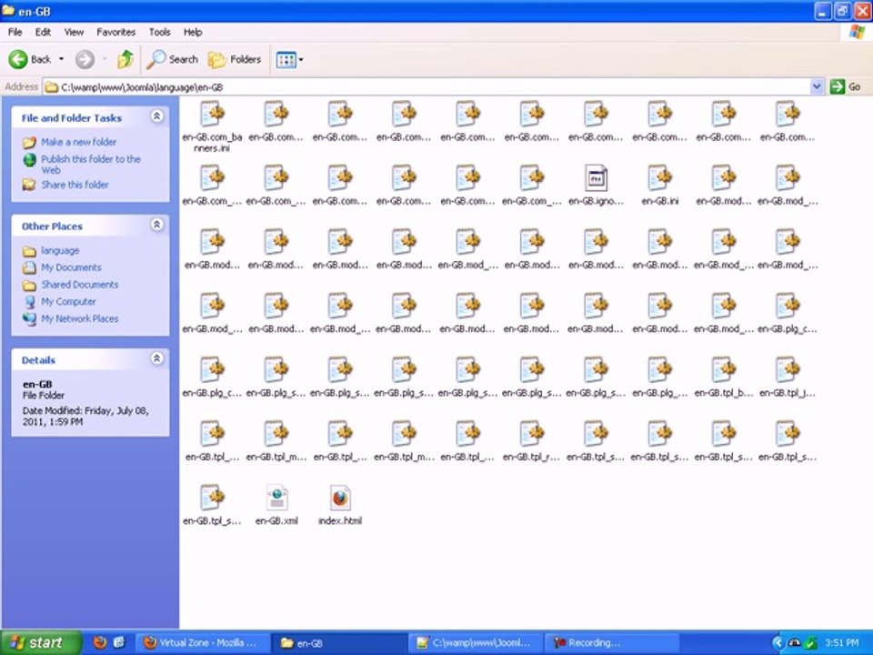The width and height of the screenshot is (873, 655).
Task: Click the Publish this folder globe icon
Action: 29,160
